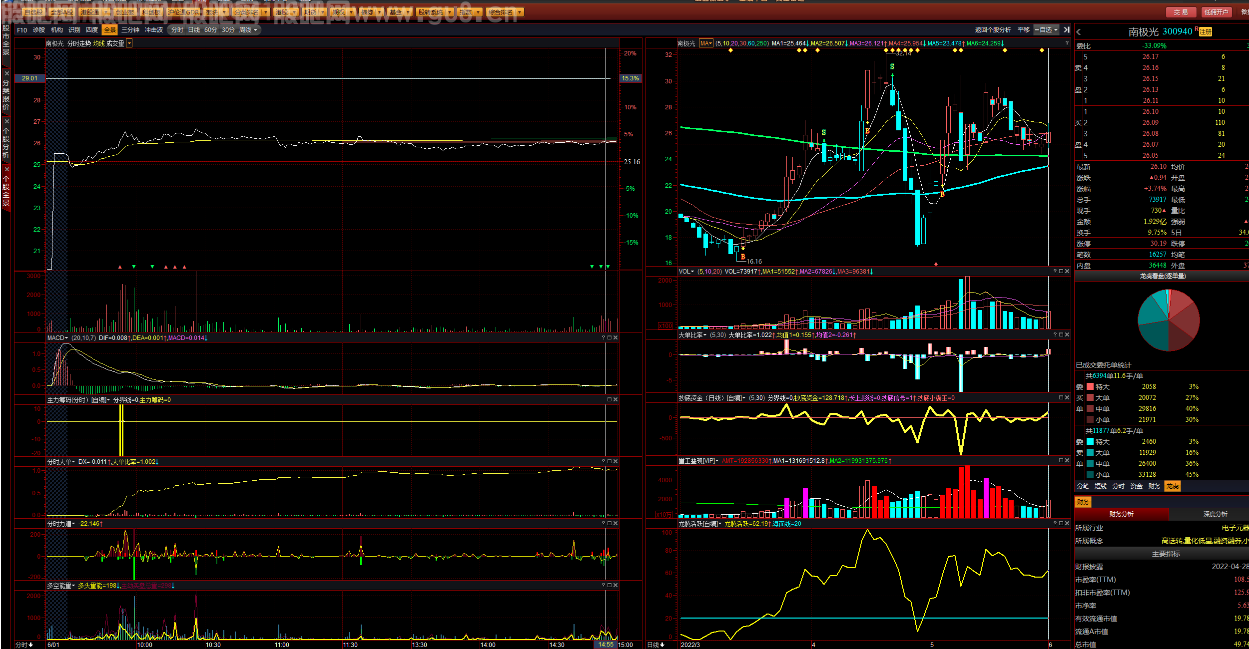Close the 多空能量 indicator panel
The image size is (1249, 649).
pos(616,586)
